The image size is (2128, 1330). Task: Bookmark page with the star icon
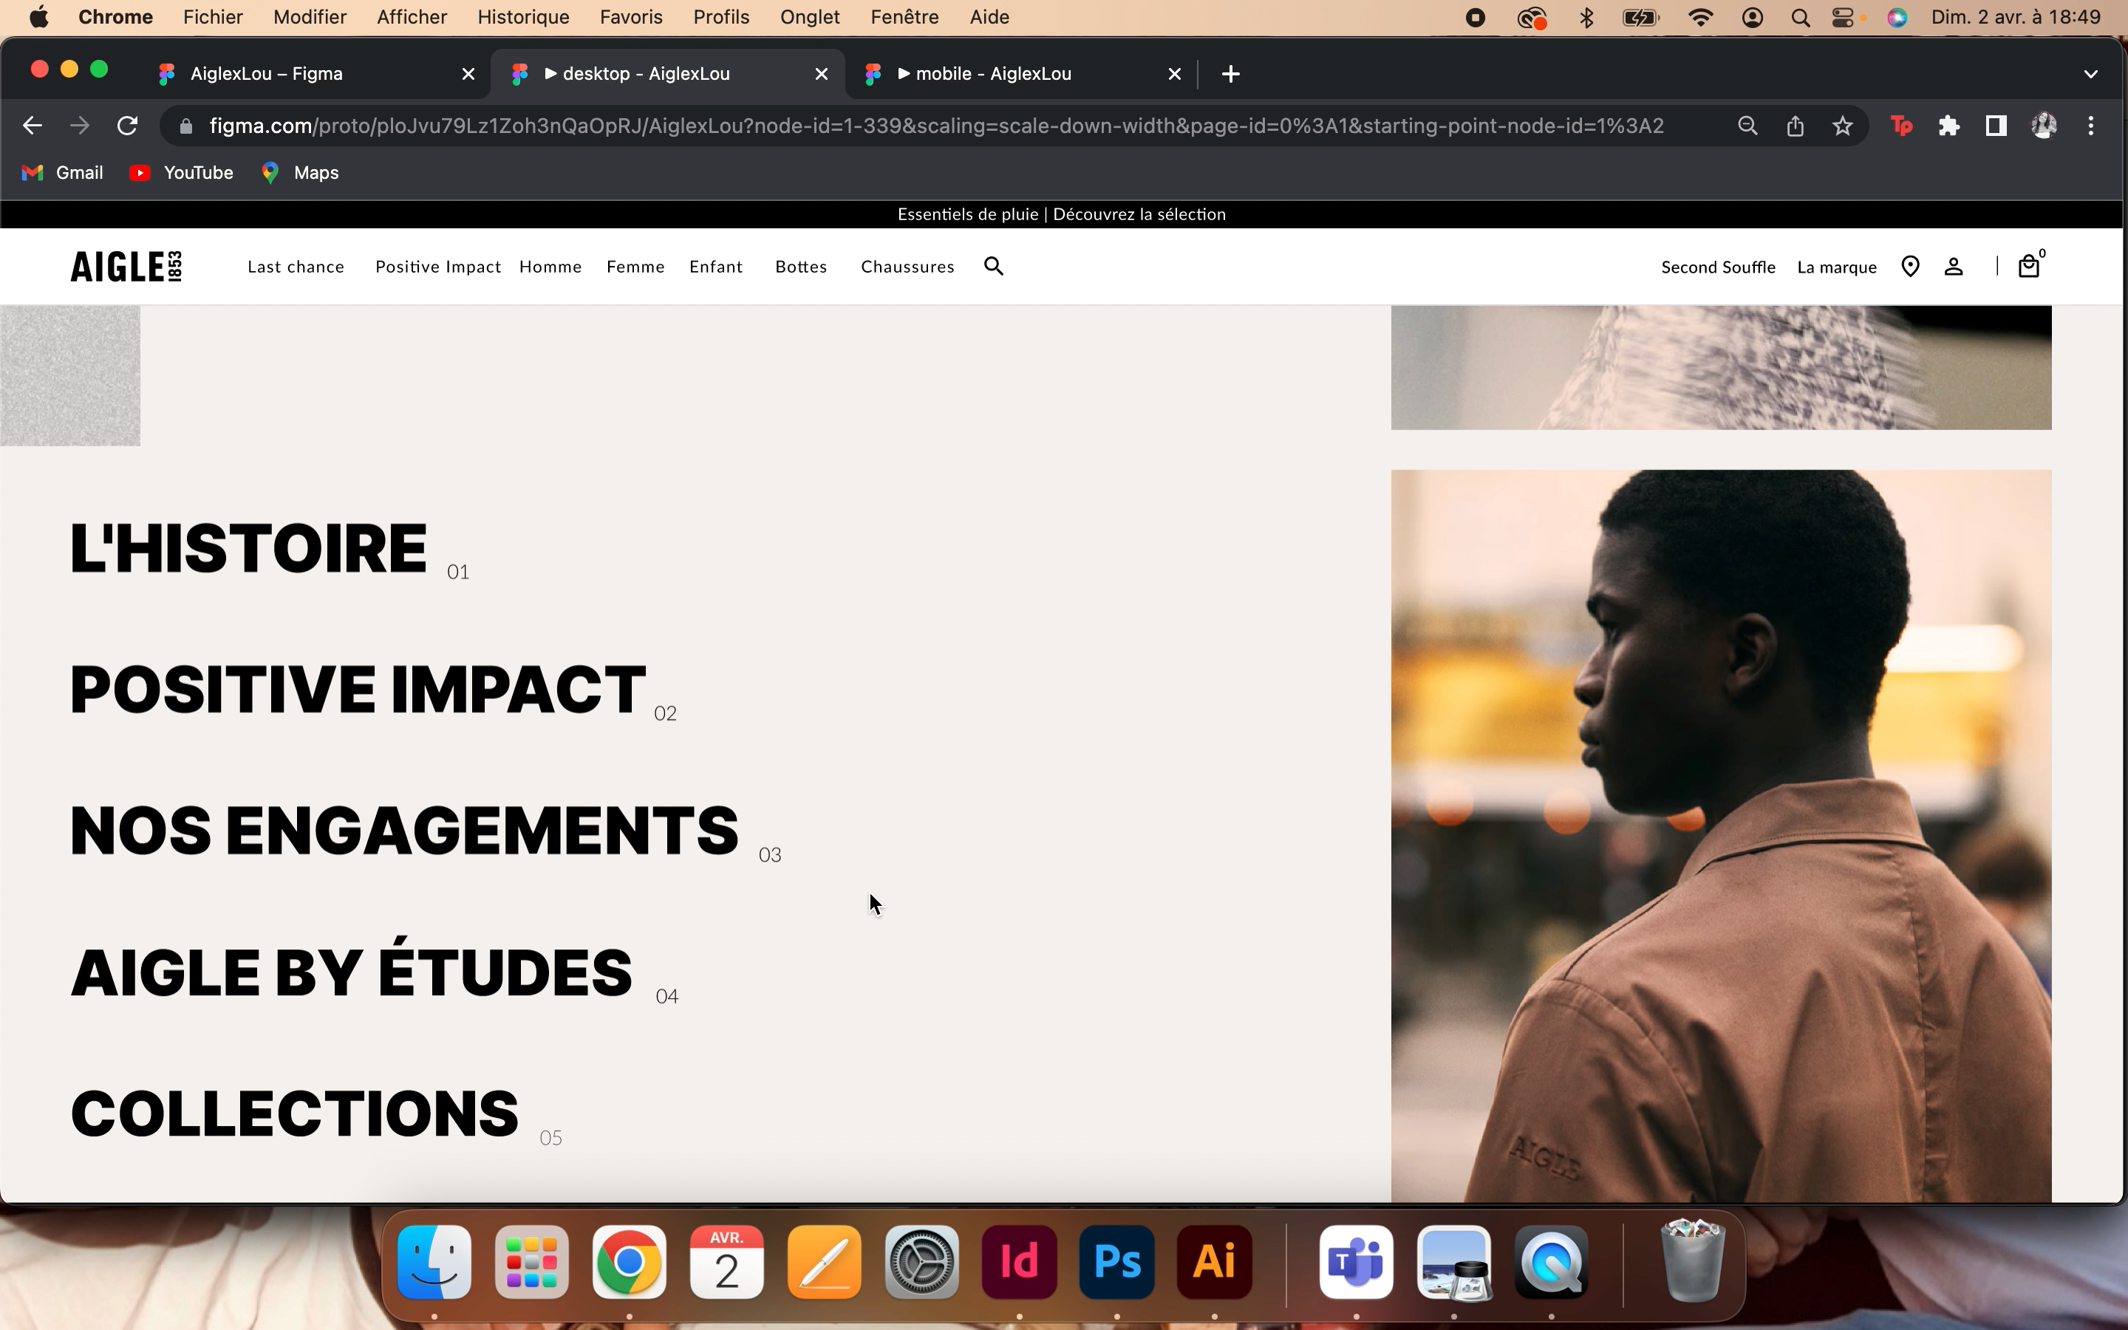click(1842, 126)
